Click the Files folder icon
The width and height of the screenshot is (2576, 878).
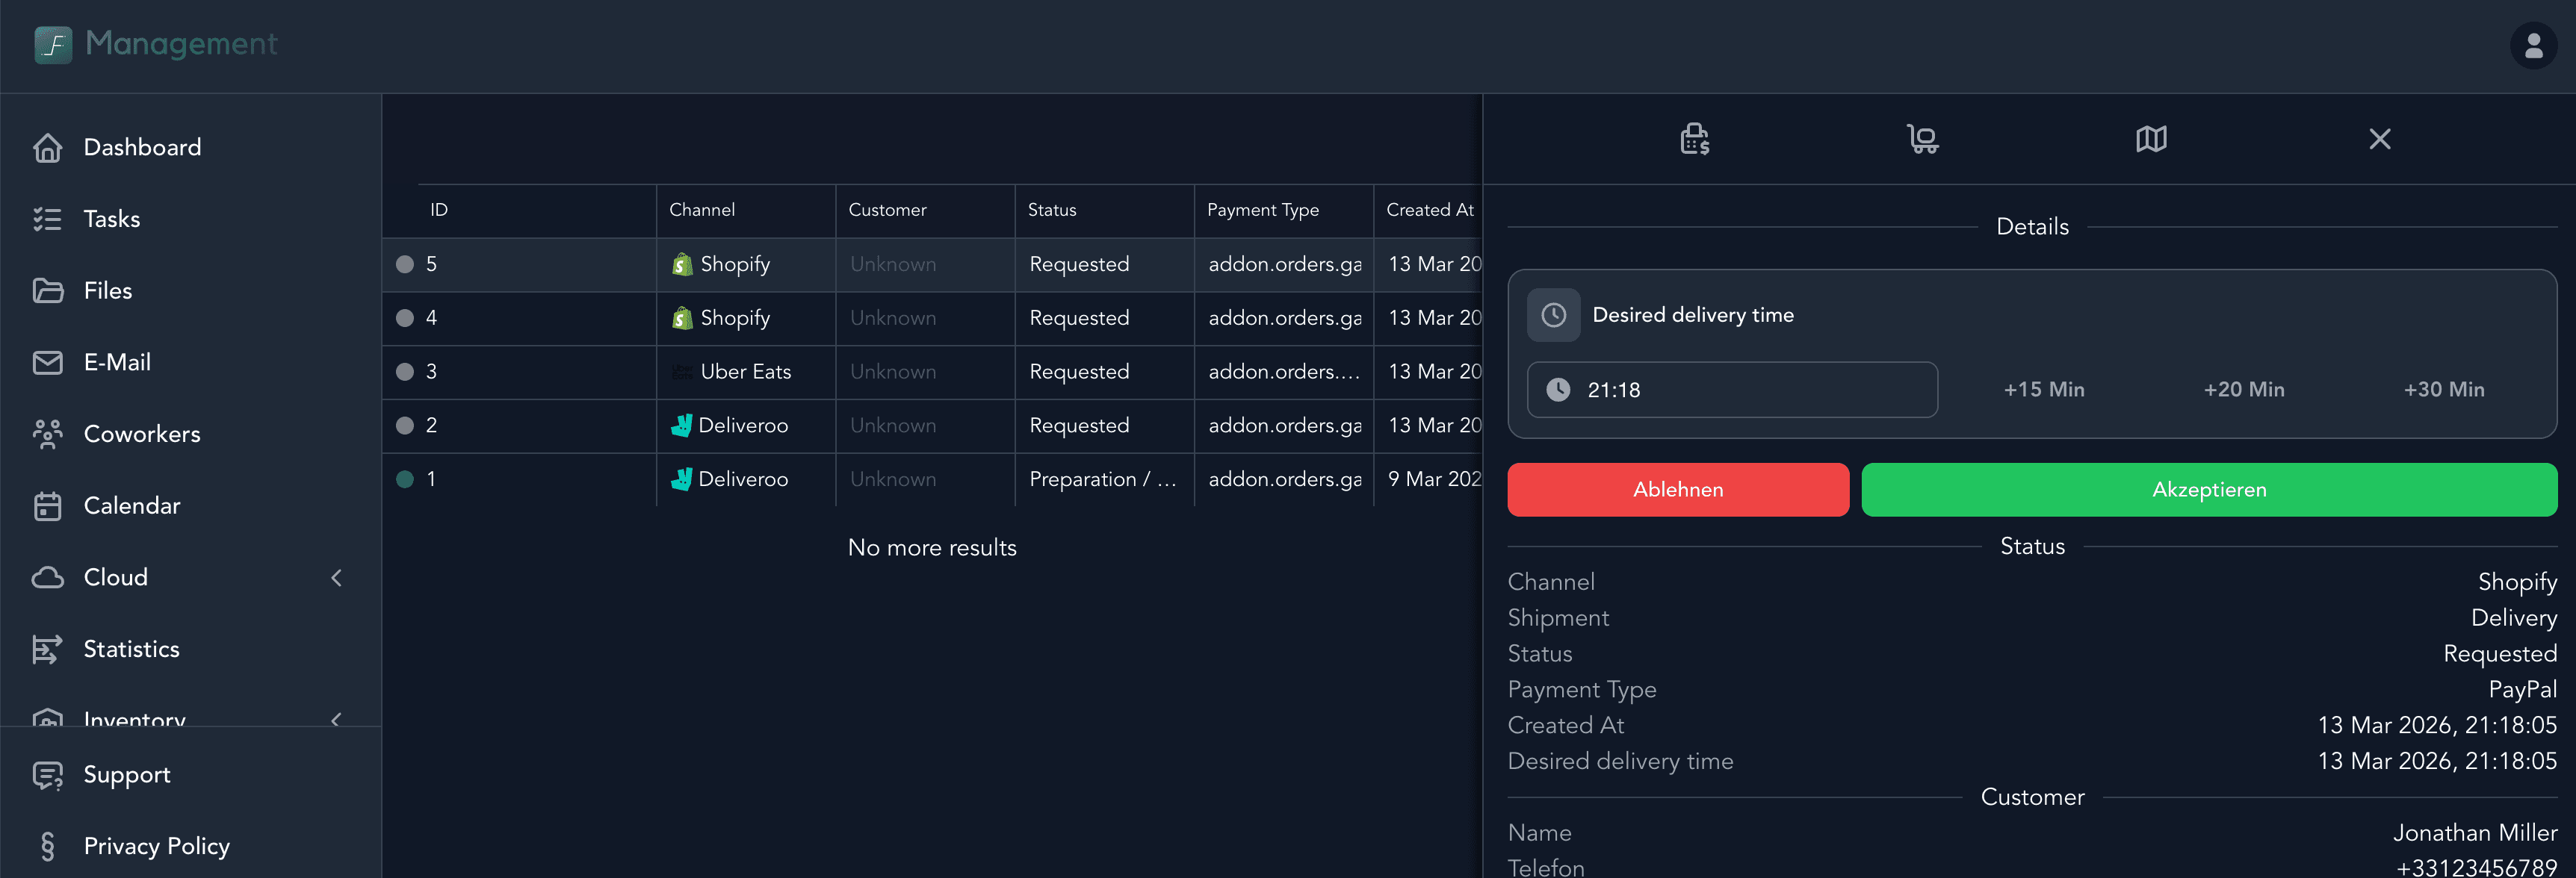tap(48, 290)
